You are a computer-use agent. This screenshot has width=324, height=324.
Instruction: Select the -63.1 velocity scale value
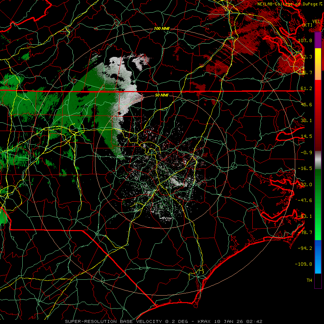point(305,216)
